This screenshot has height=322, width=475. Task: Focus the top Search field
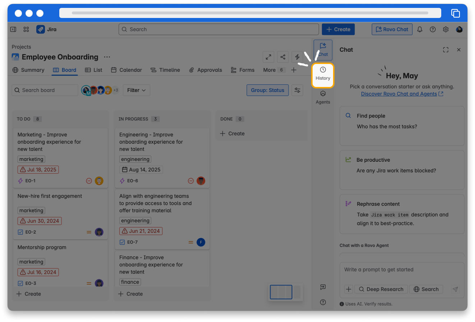tap(218, 29)
